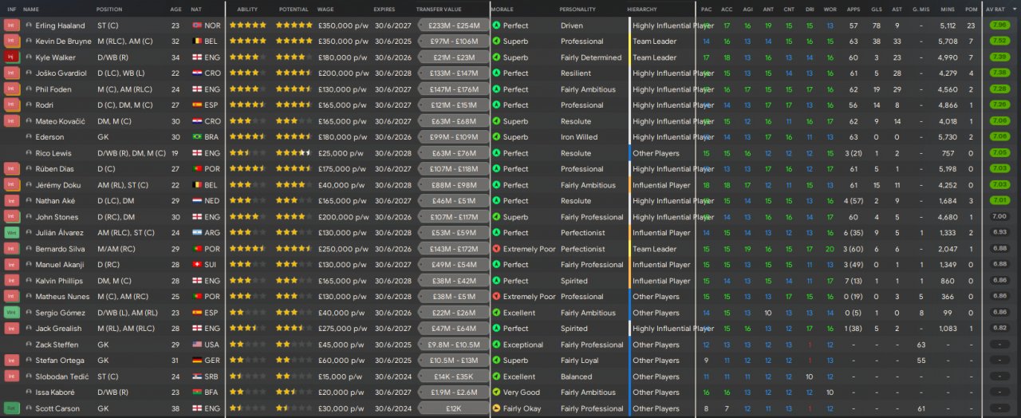This screenshot has width=1021, height=418.
Task: Click John Stones' 7.00 average rating badge
Action: [x=999, y=217]
